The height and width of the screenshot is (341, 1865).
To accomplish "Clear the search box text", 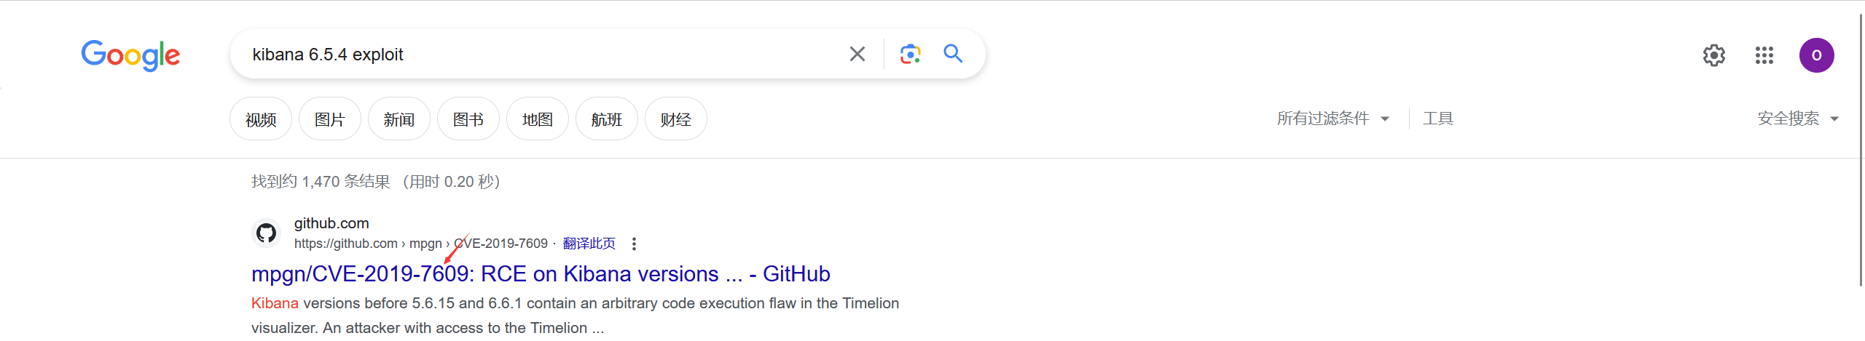I will tap(857, 54).
